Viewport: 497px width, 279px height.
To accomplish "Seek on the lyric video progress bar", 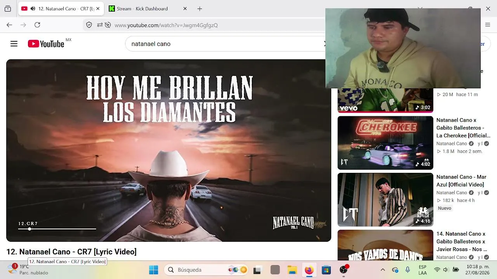I will coord(57,229).
